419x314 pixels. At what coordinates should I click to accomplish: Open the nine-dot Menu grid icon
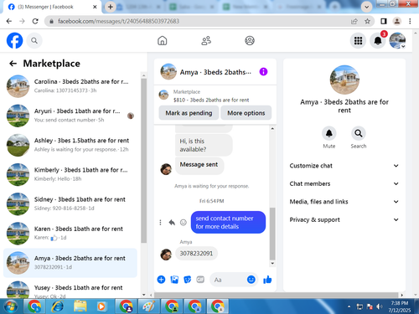(x=358, y=41)
